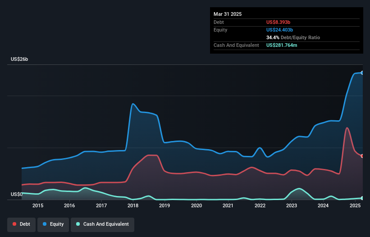This screenshot has width=370, height=237.
Task: Click the US$281.764m cash value
Action: point(282,45)
